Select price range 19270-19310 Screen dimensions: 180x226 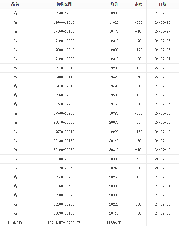point(64,68)
